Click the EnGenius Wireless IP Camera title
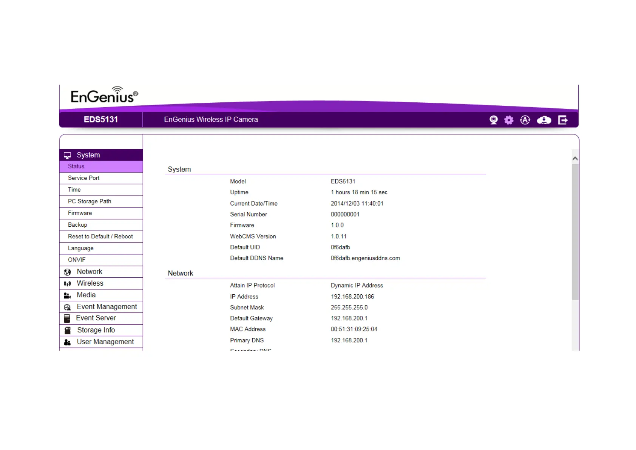 211,119
